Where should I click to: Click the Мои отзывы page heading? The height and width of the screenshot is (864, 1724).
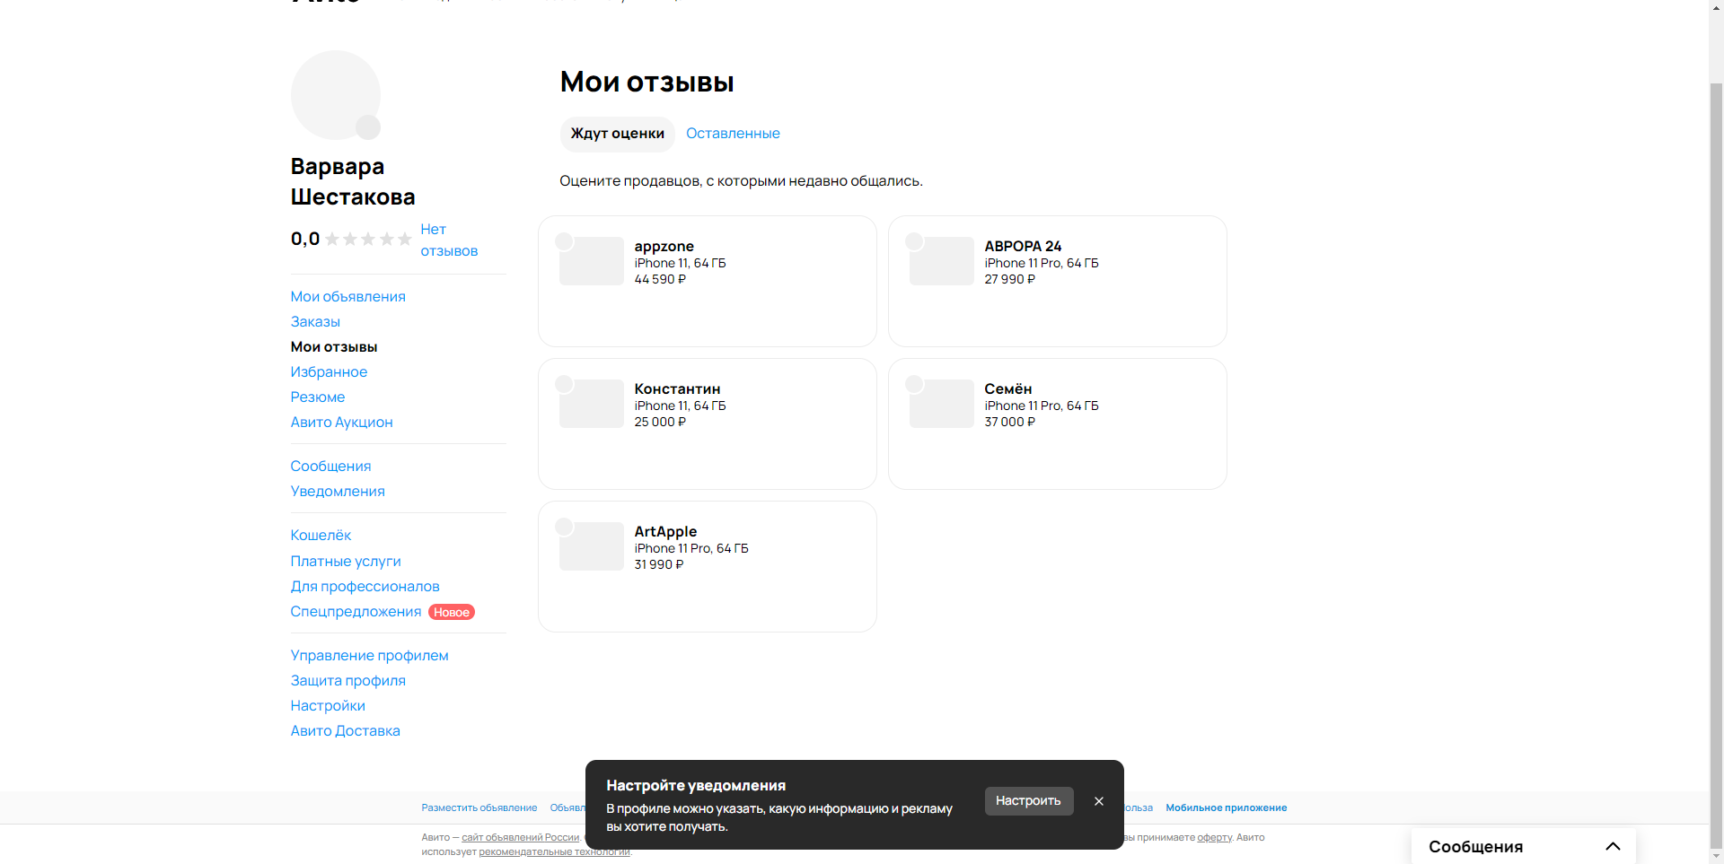click(x=646, y=83)
